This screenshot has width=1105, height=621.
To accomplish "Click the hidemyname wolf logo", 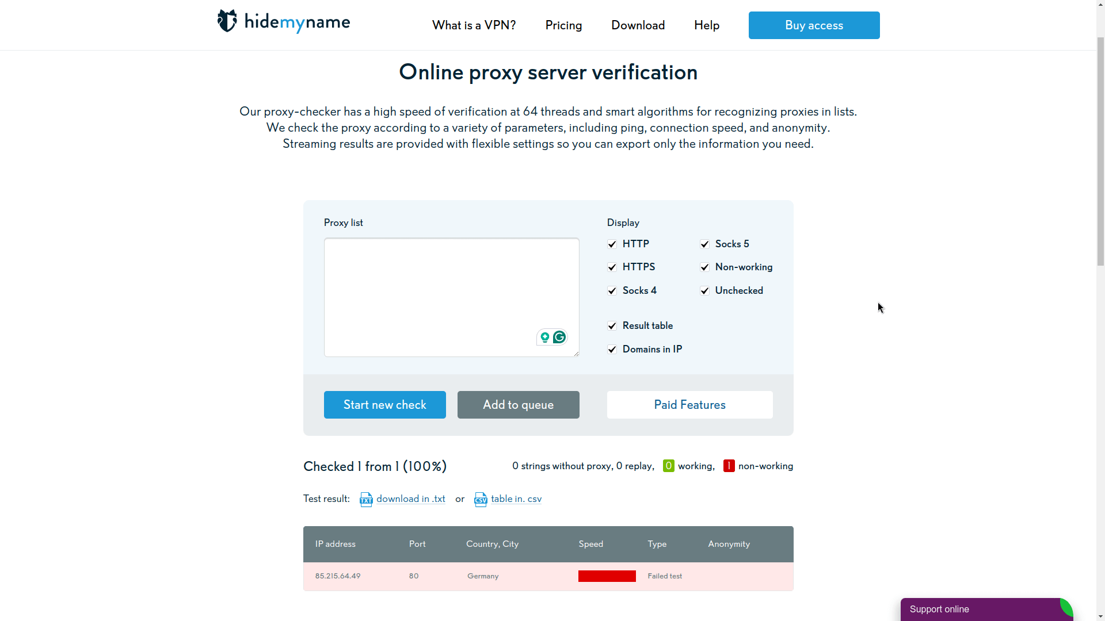I will click(228, 21).
